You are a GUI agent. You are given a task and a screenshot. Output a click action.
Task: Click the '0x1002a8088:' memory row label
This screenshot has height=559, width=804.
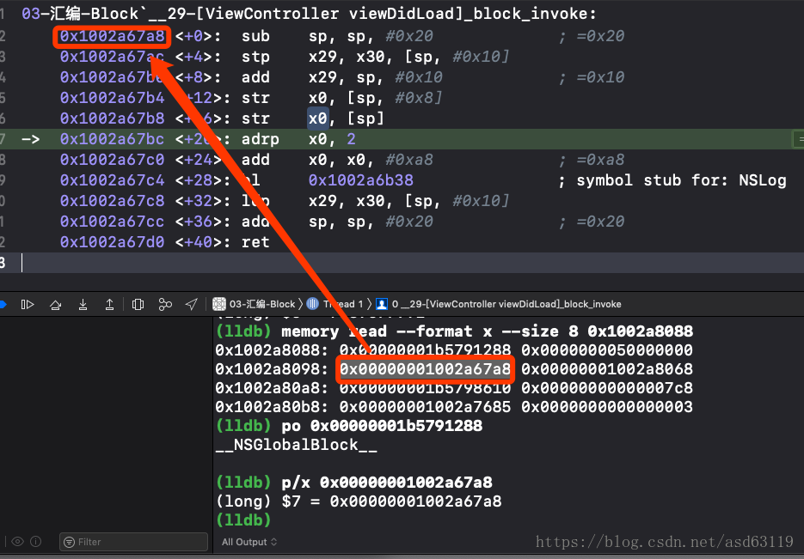(272, 350)
